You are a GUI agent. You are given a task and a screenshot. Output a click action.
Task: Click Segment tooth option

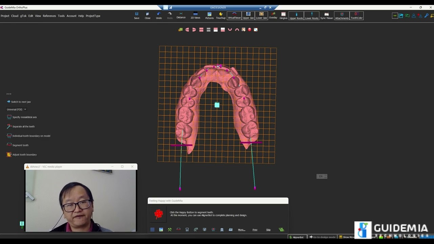(18, 145)
